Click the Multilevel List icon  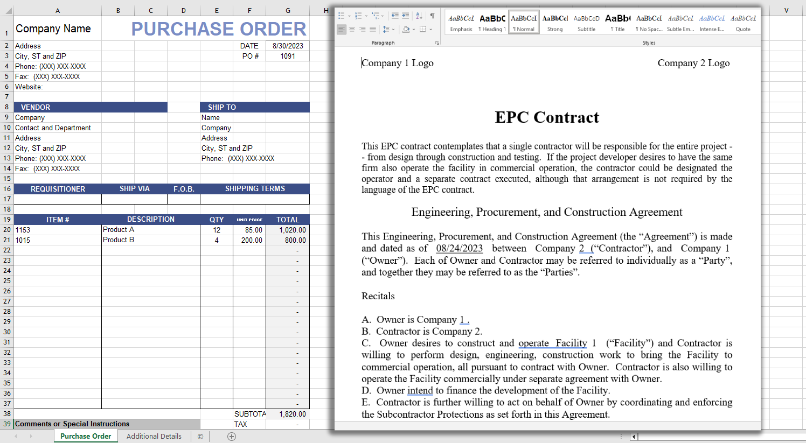point(376,15)
